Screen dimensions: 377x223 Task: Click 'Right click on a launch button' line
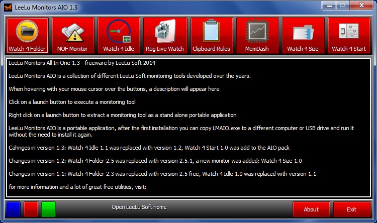[122, 115]
